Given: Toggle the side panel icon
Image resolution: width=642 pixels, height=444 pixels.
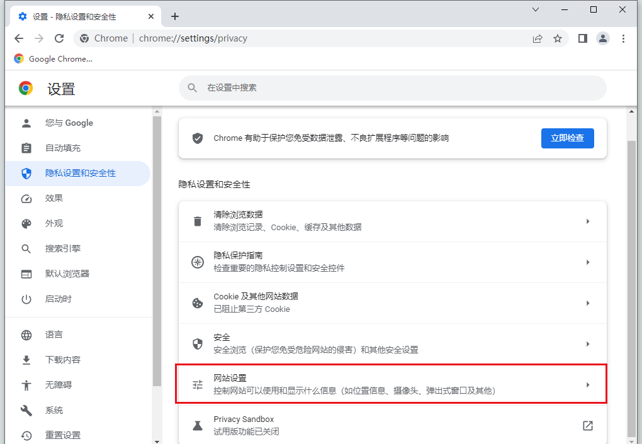Looking at the screenshot, I should pyautogui.click(x=583, y=38).
